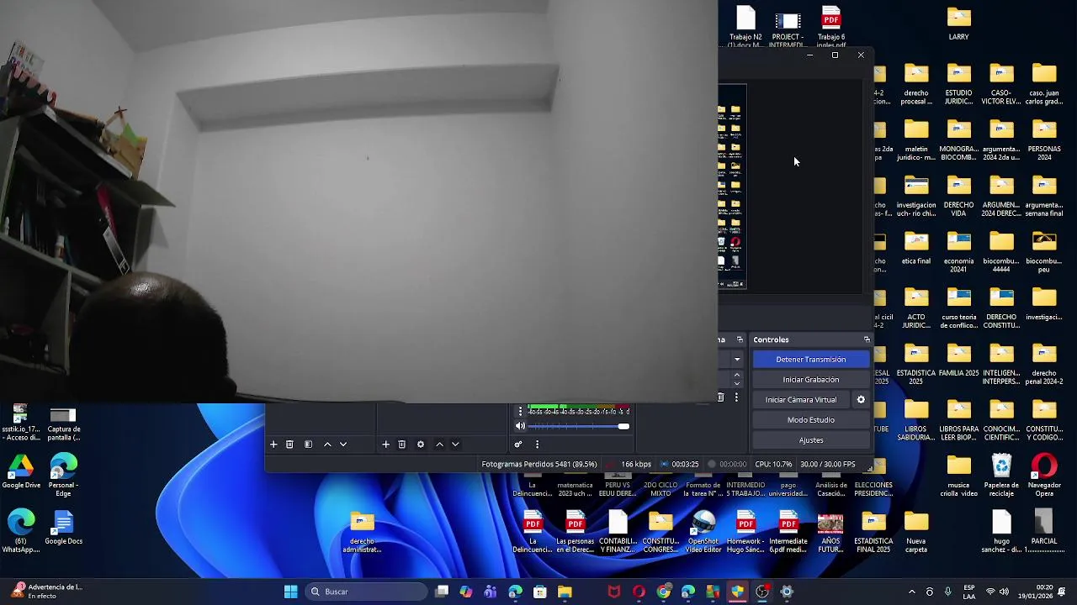Open the system volume tray icon
The height and width of the screenshot is (605, 1077).
pyautogui.click(x=1005, y=592)
